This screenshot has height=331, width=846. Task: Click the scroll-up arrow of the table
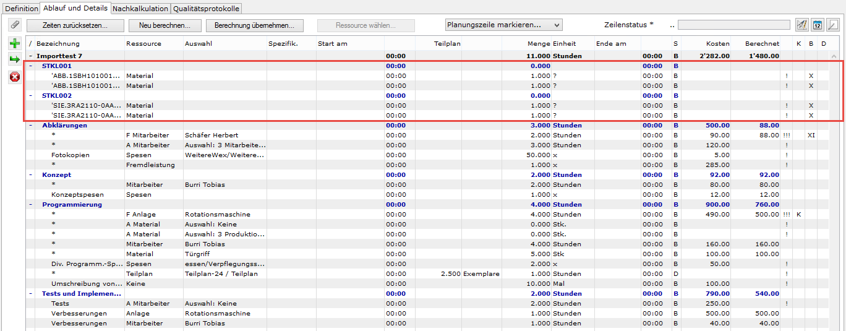pos(834,56)
